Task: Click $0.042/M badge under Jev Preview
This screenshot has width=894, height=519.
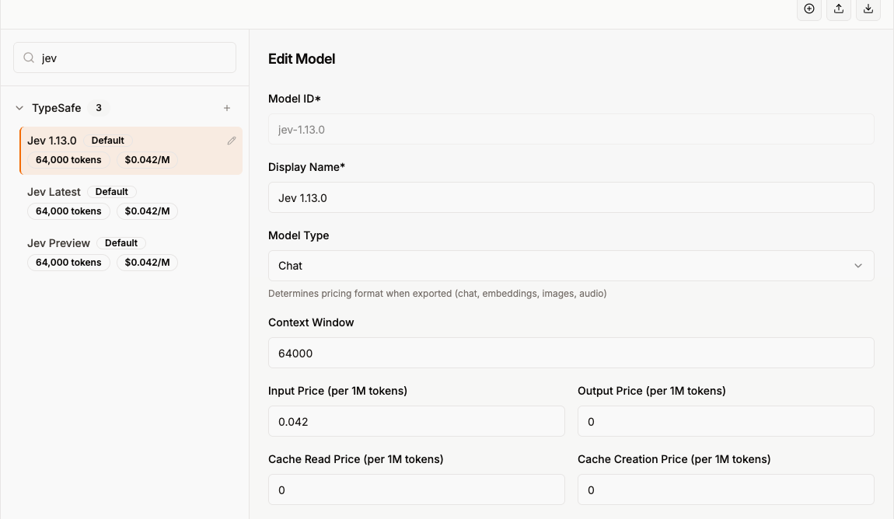Action: 147,263
